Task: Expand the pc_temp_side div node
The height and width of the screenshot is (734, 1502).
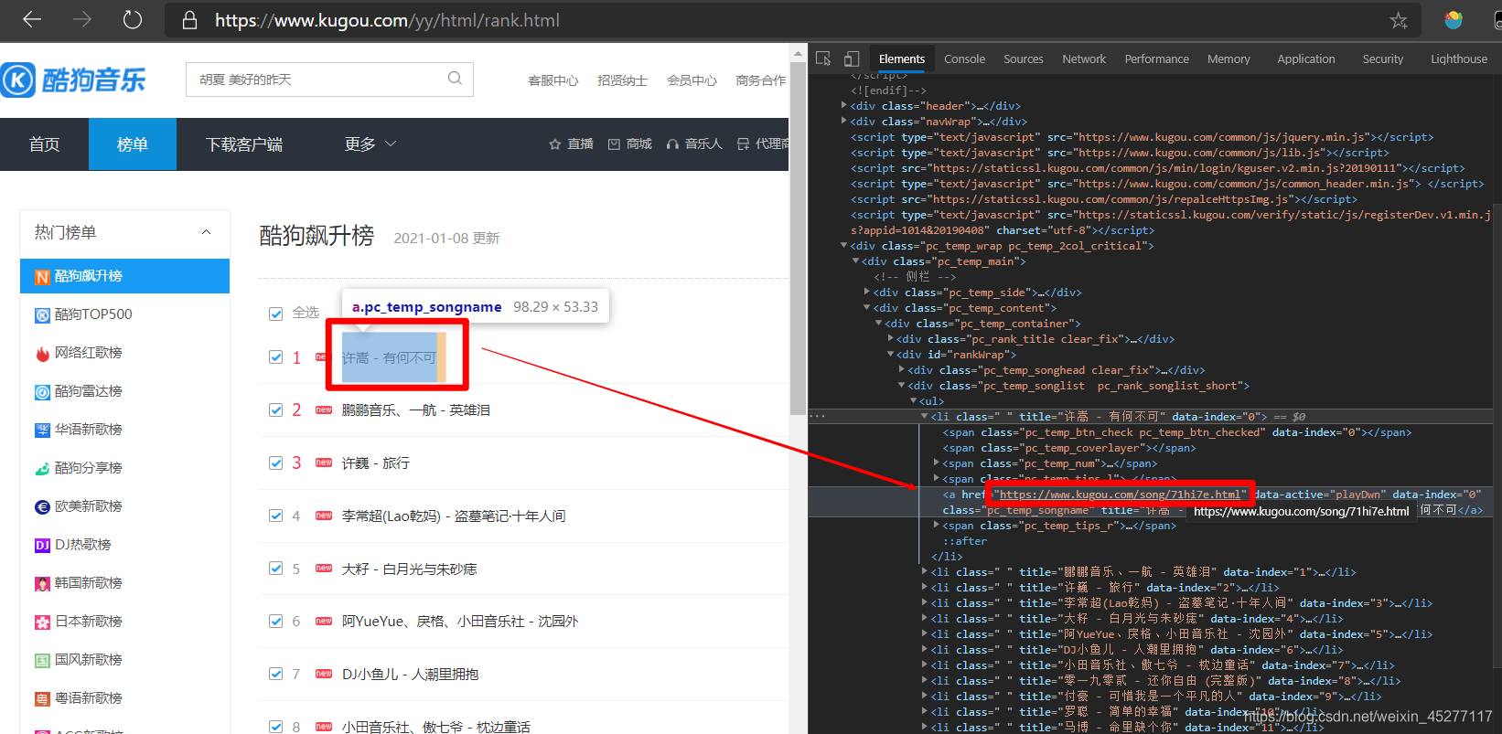Action: point(866,293)
